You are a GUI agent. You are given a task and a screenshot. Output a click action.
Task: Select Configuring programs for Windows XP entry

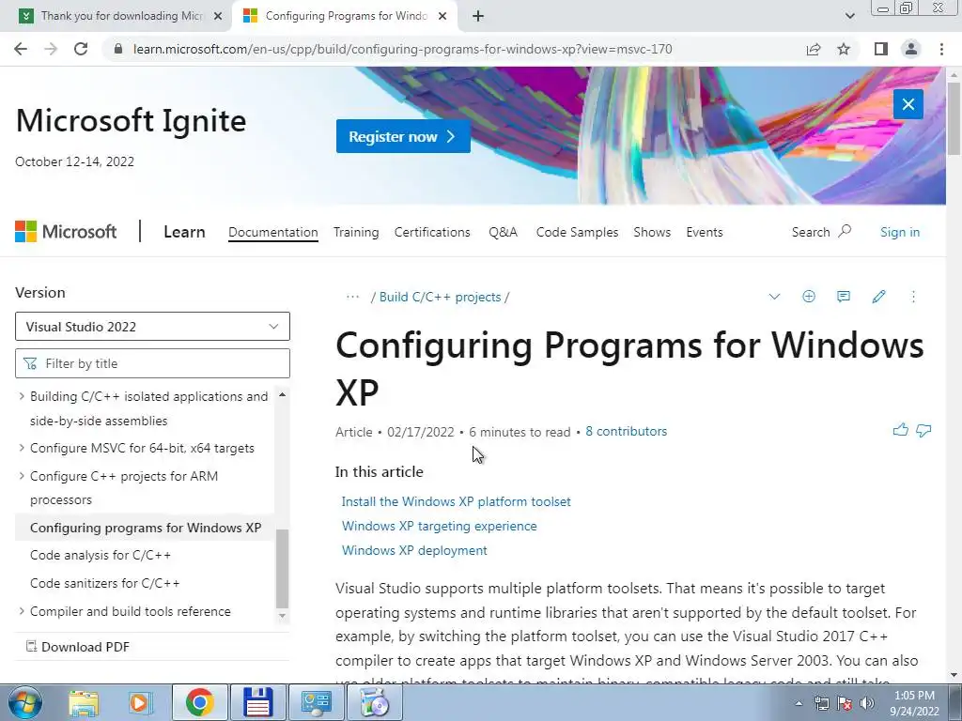pyautogui.click(x=146, y=528)
